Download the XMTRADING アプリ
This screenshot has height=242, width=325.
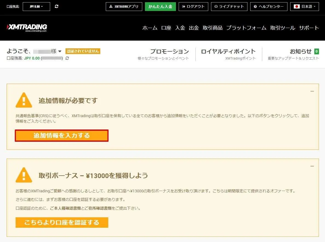[x=124, y=7]
